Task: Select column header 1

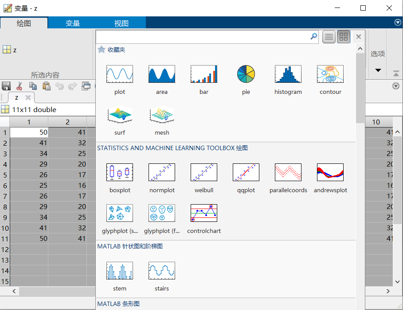Action: pos(29,122)
